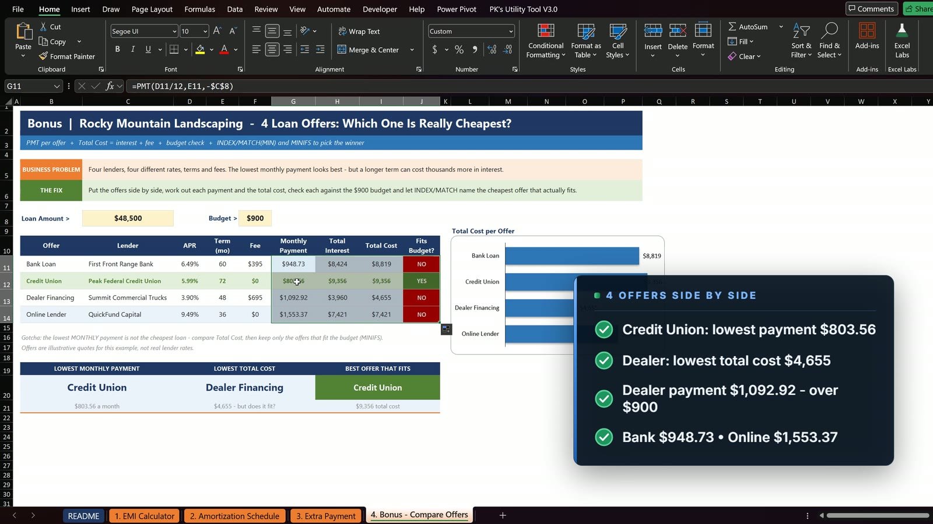Add a new sheet with plus button
The image size is (933, 524).
503,515
